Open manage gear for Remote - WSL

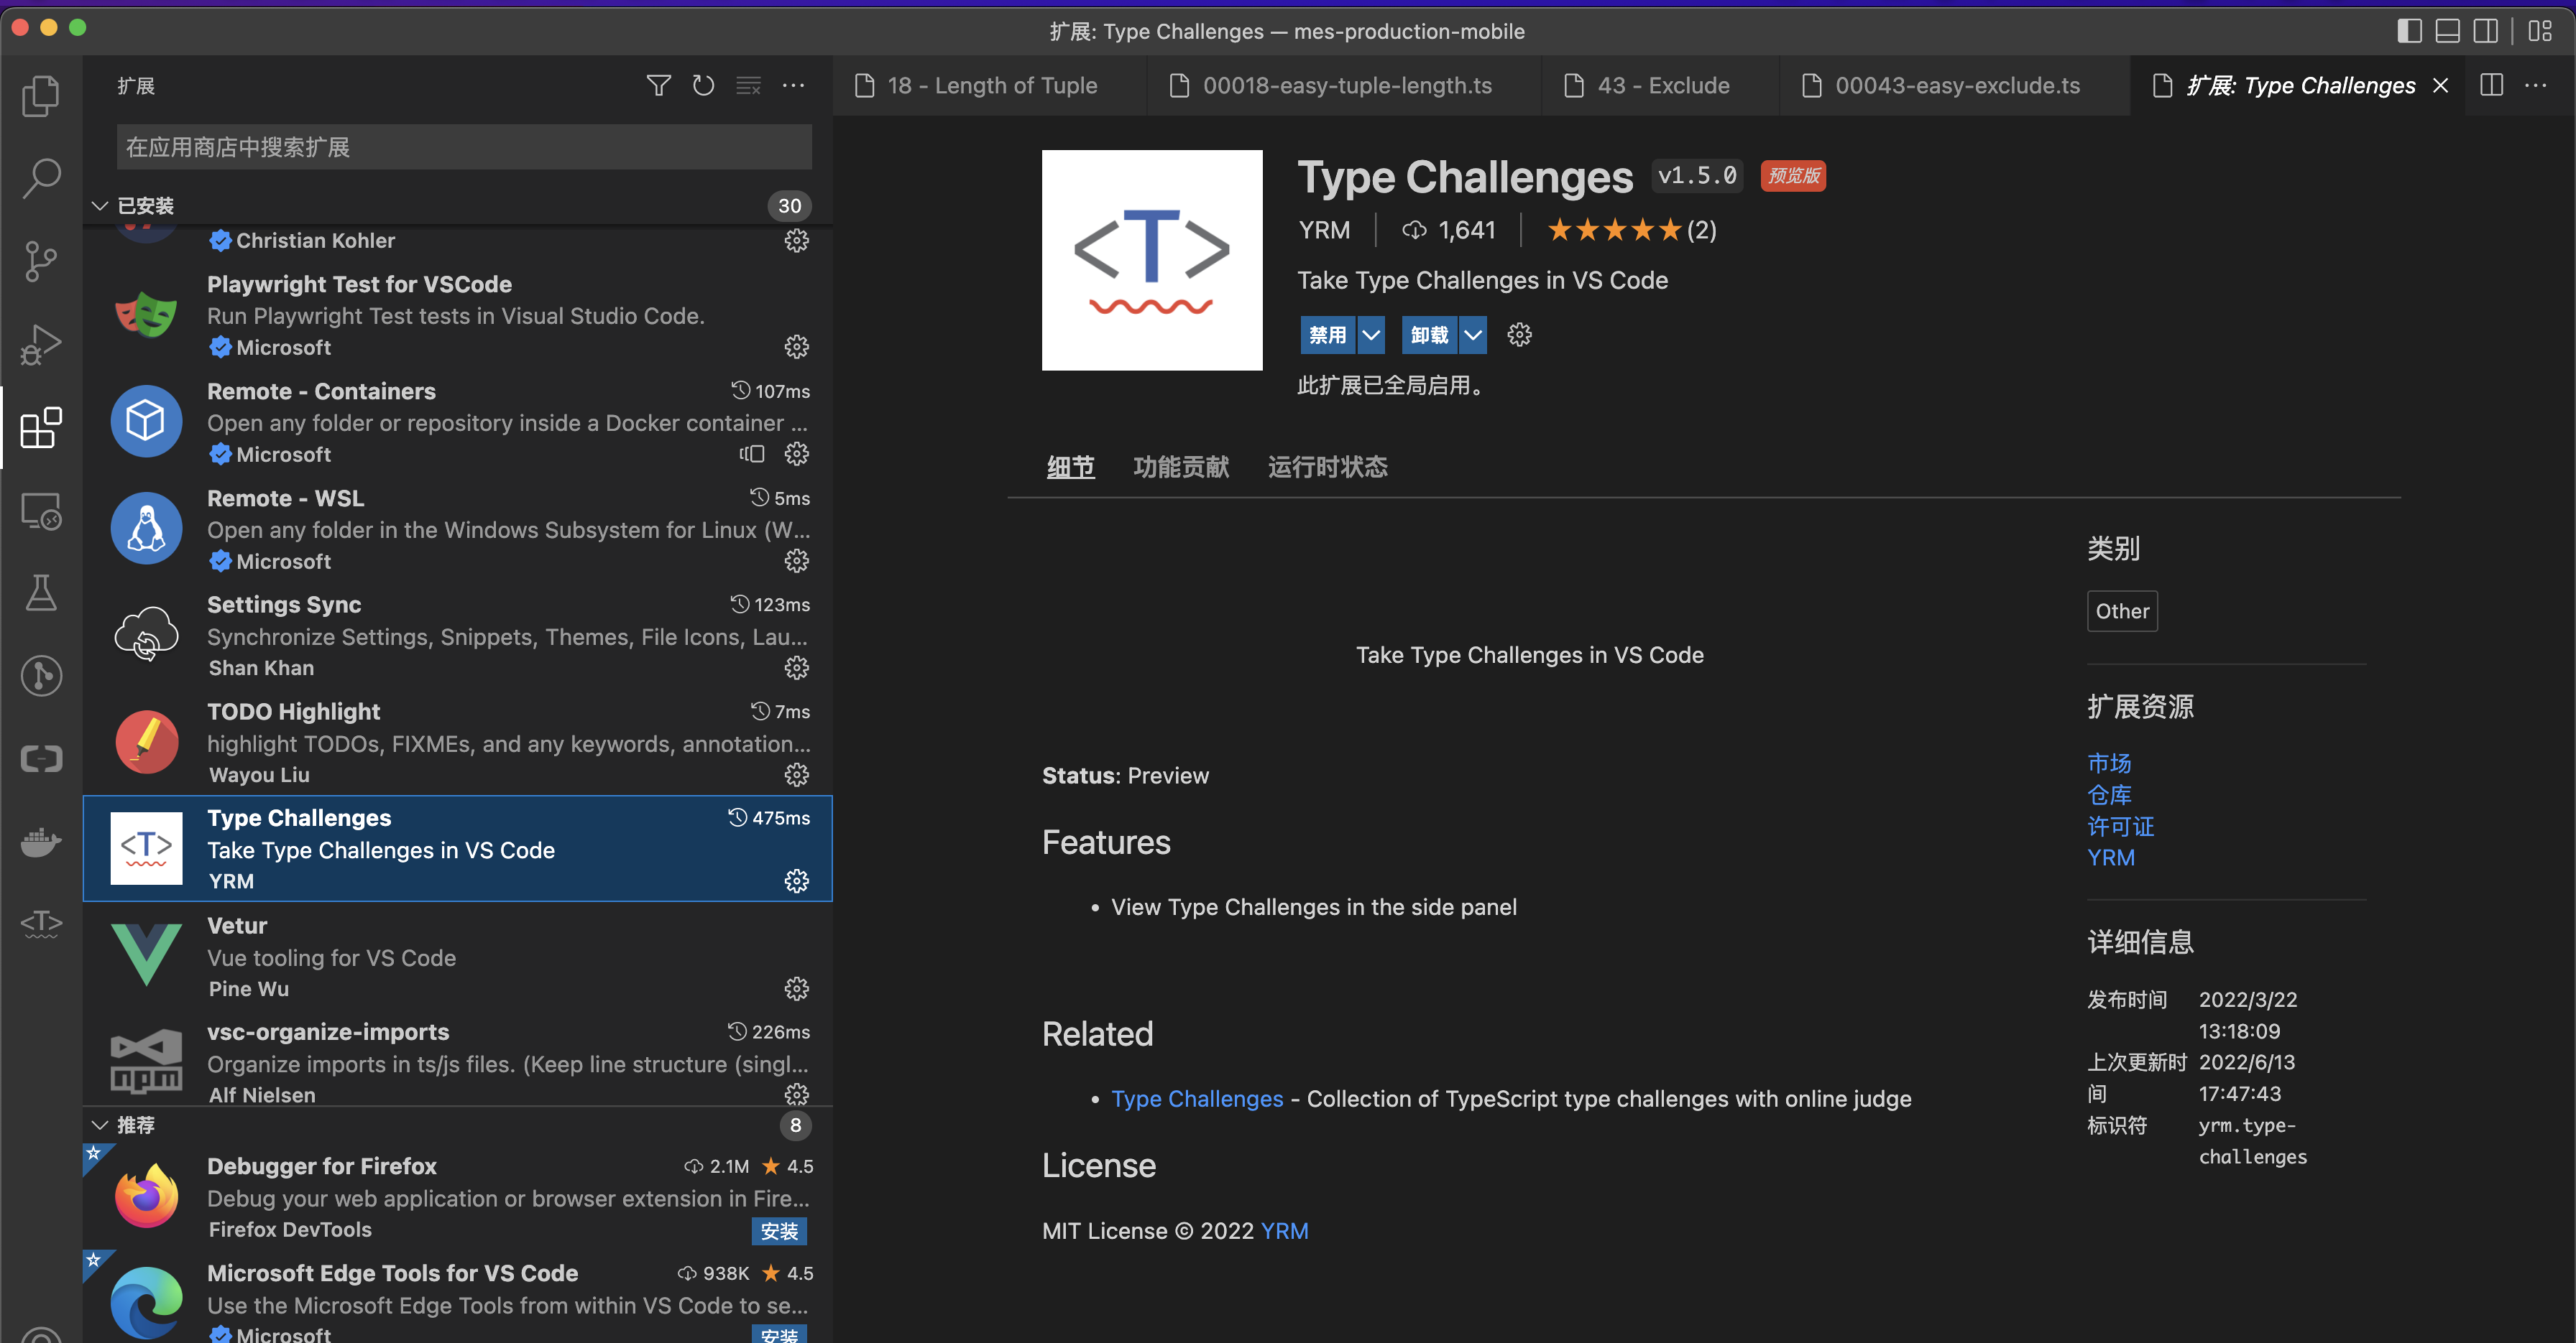pyautogui.click(x=796, y=561)
